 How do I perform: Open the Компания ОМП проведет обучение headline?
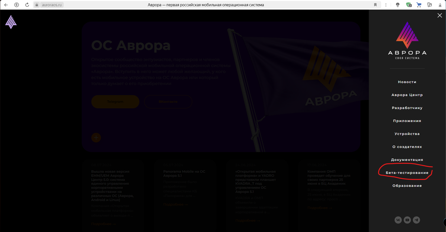click(x=329, y=177)
